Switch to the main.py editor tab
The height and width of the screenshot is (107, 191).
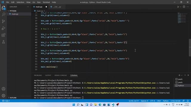tap(39, 7)
